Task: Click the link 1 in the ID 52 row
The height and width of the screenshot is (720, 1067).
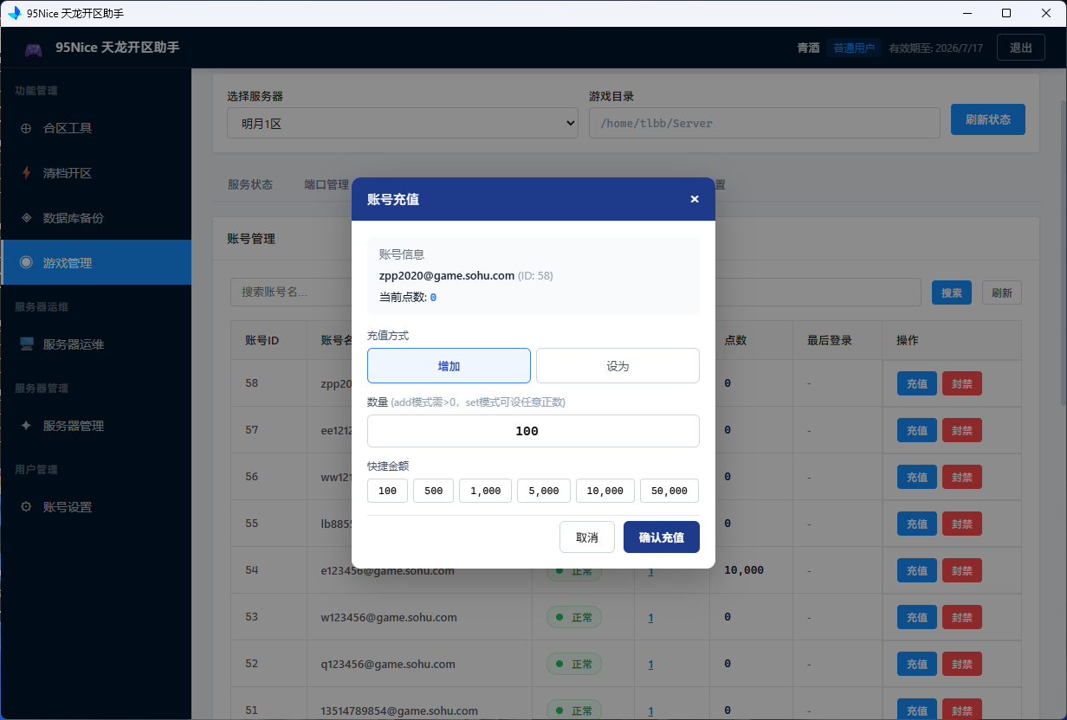Action: [x=650, y=665]
